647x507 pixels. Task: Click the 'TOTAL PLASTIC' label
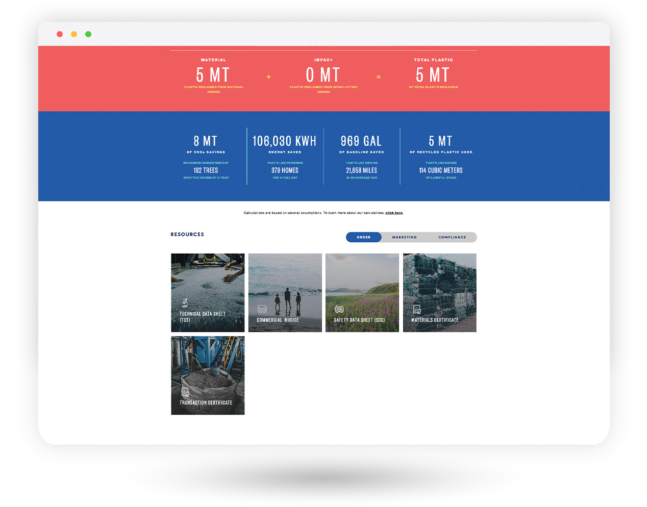coord(433,60)
